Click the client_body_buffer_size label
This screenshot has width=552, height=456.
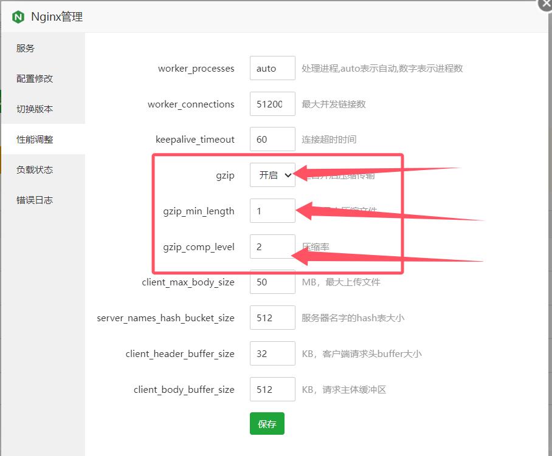click(184, 390)
